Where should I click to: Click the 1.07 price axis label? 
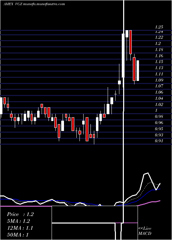pos(159,86)
